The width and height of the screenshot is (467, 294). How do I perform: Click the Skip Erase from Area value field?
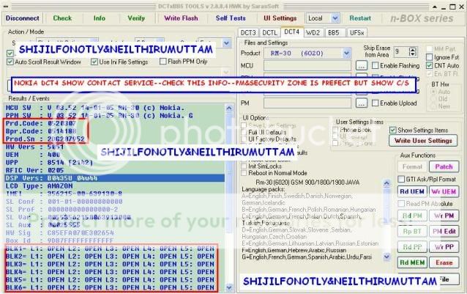[x=401, y=52]
